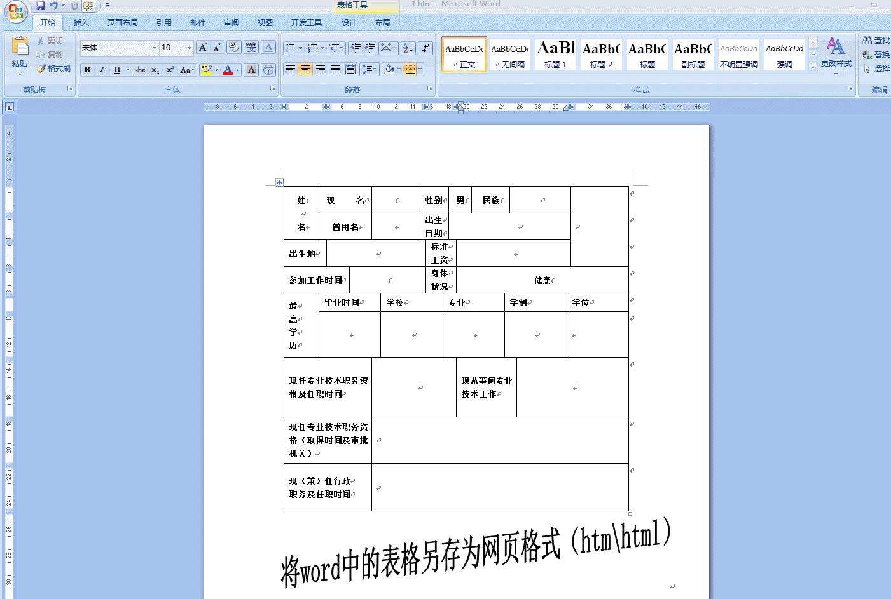Click the Superscript icon
This screenshot has width=891, height=599.
pos(169,69)
